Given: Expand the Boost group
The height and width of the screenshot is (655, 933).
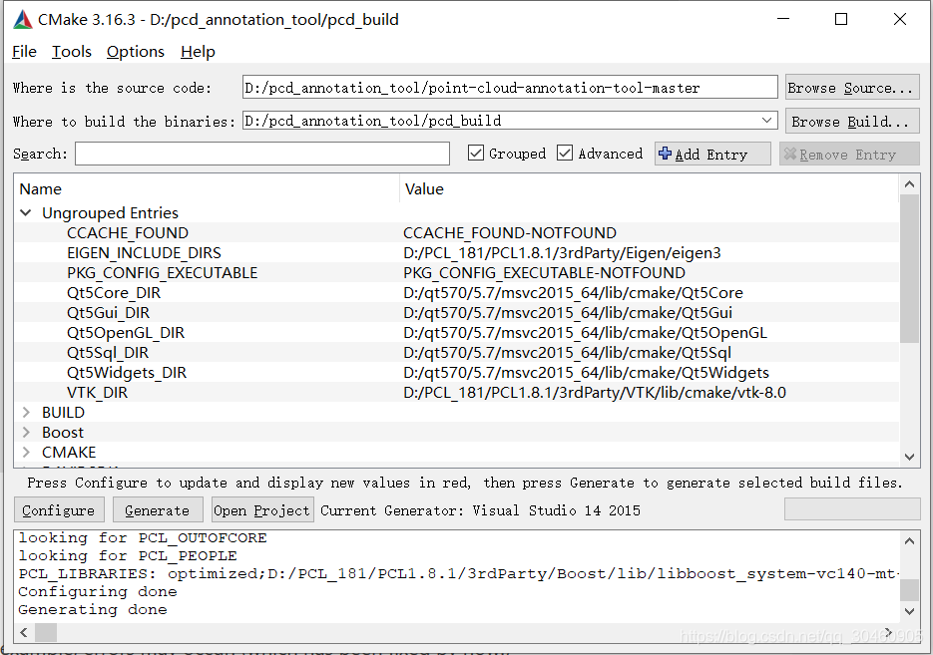Looking at the screenshot, I should (x=26, y=432).
